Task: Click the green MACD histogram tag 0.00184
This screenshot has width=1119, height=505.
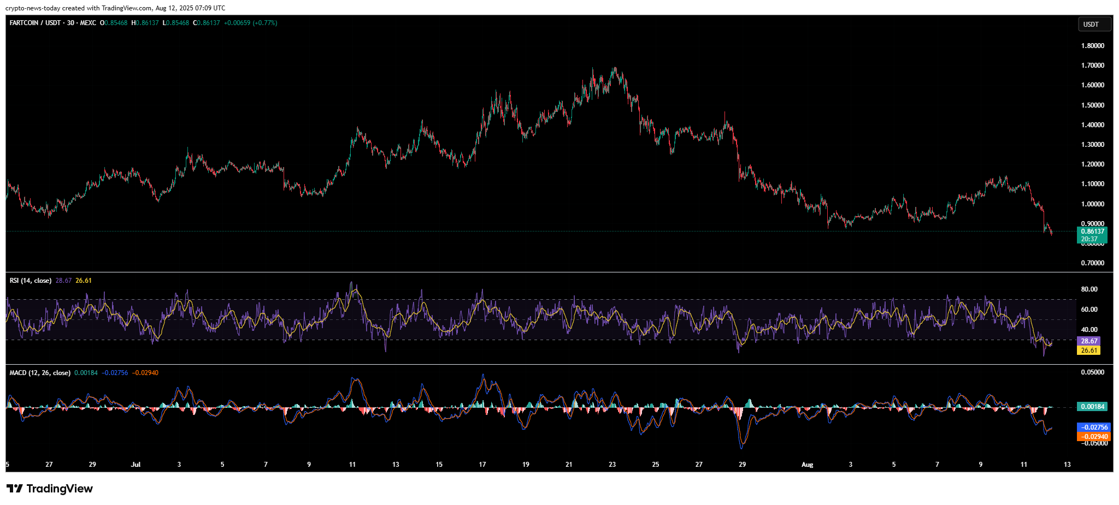Action: tap(1092, 407)
